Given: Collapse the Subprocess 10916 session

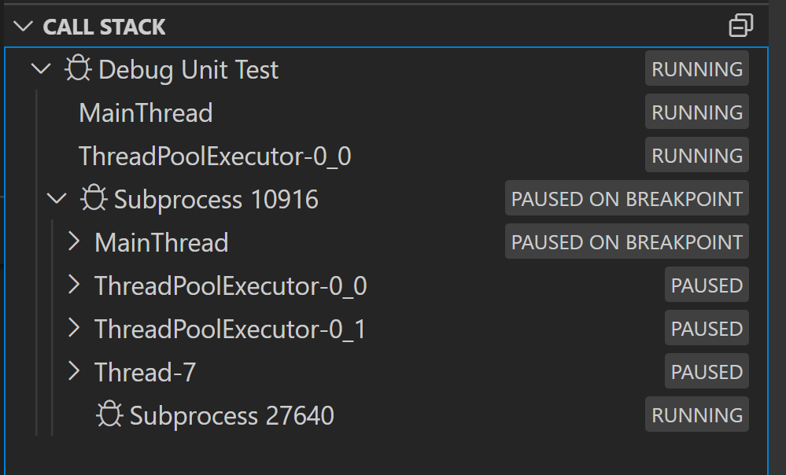Looking at the screenshot, I should [x=57, y=199].
